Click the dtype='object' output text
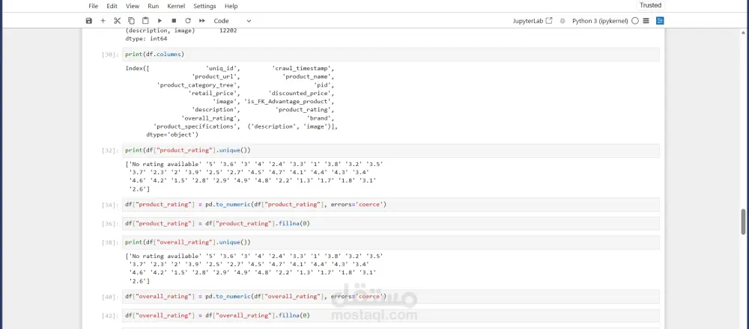 [x=172, y=135]
